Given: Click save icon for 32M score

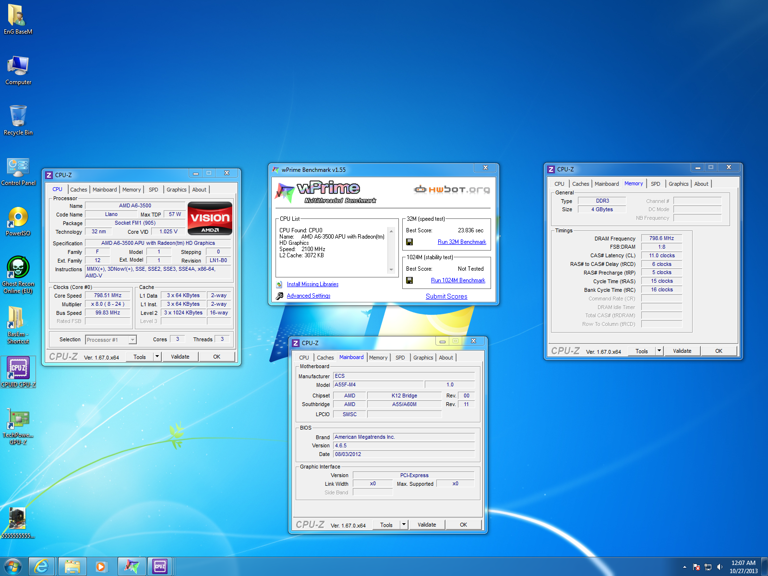Looking at the screenshot, I should click(409, 242).
